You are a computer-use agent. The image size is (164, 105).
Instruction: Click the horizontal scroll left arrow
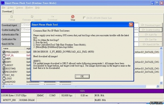point(3,86)
